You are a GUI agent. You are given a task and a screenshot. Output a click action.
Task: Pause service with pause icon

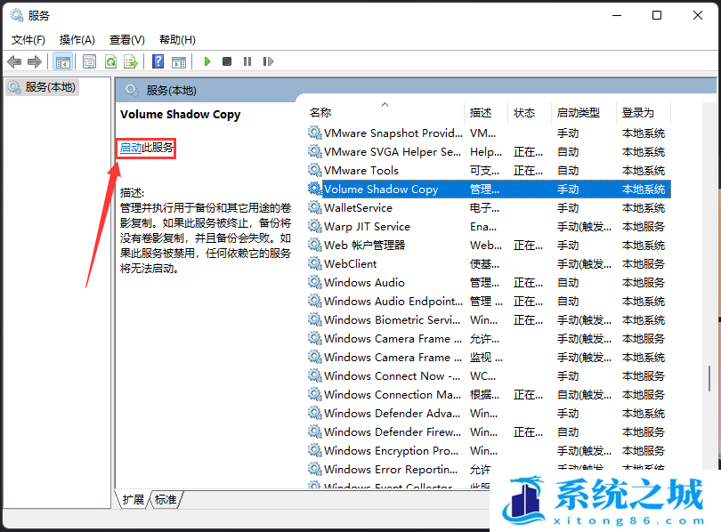point(247,61)
